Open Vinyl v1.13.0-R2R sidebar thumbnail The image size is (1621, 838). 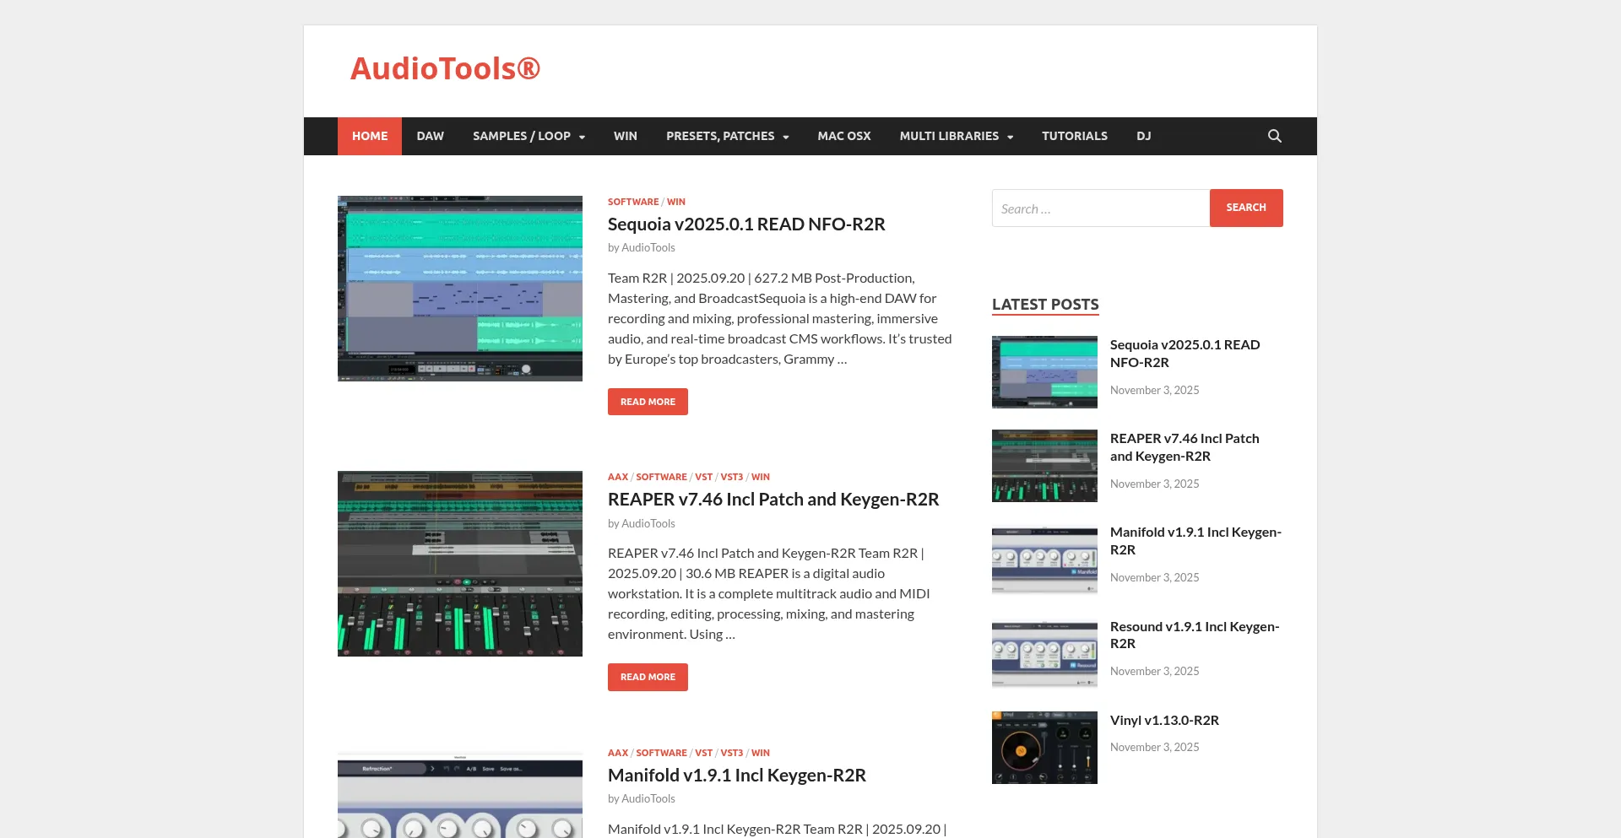click(x=1044, y=748)
